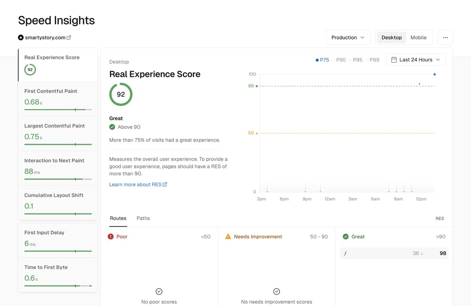Screen dimensions: 471x306
Task: Switch to Mobile device view
Action: tap(418, 38)
